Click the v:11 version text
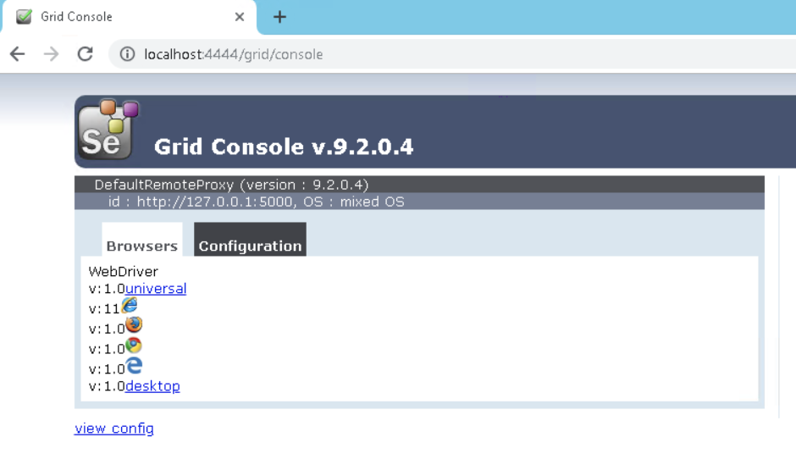796x454 pixels. pyautogui.click(x=104, y=308)
